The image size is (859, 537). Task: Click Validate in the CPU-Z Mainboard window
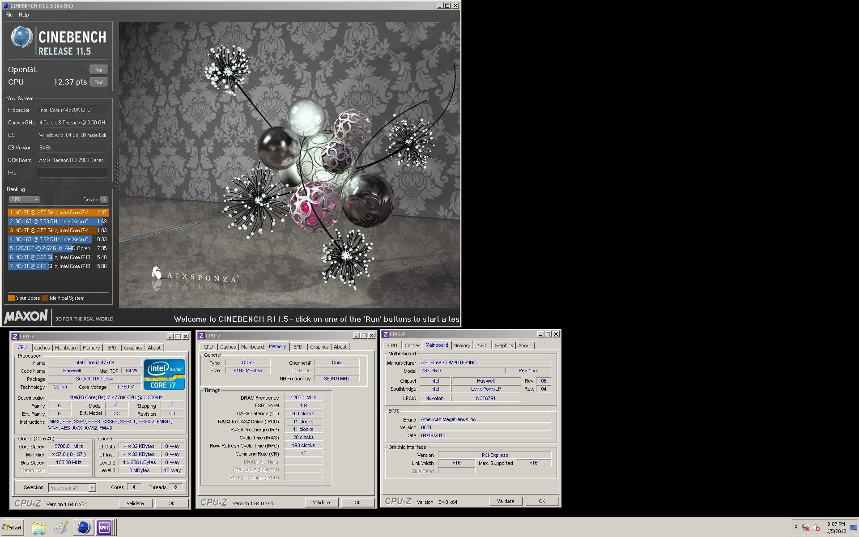[x=506, y=501]
